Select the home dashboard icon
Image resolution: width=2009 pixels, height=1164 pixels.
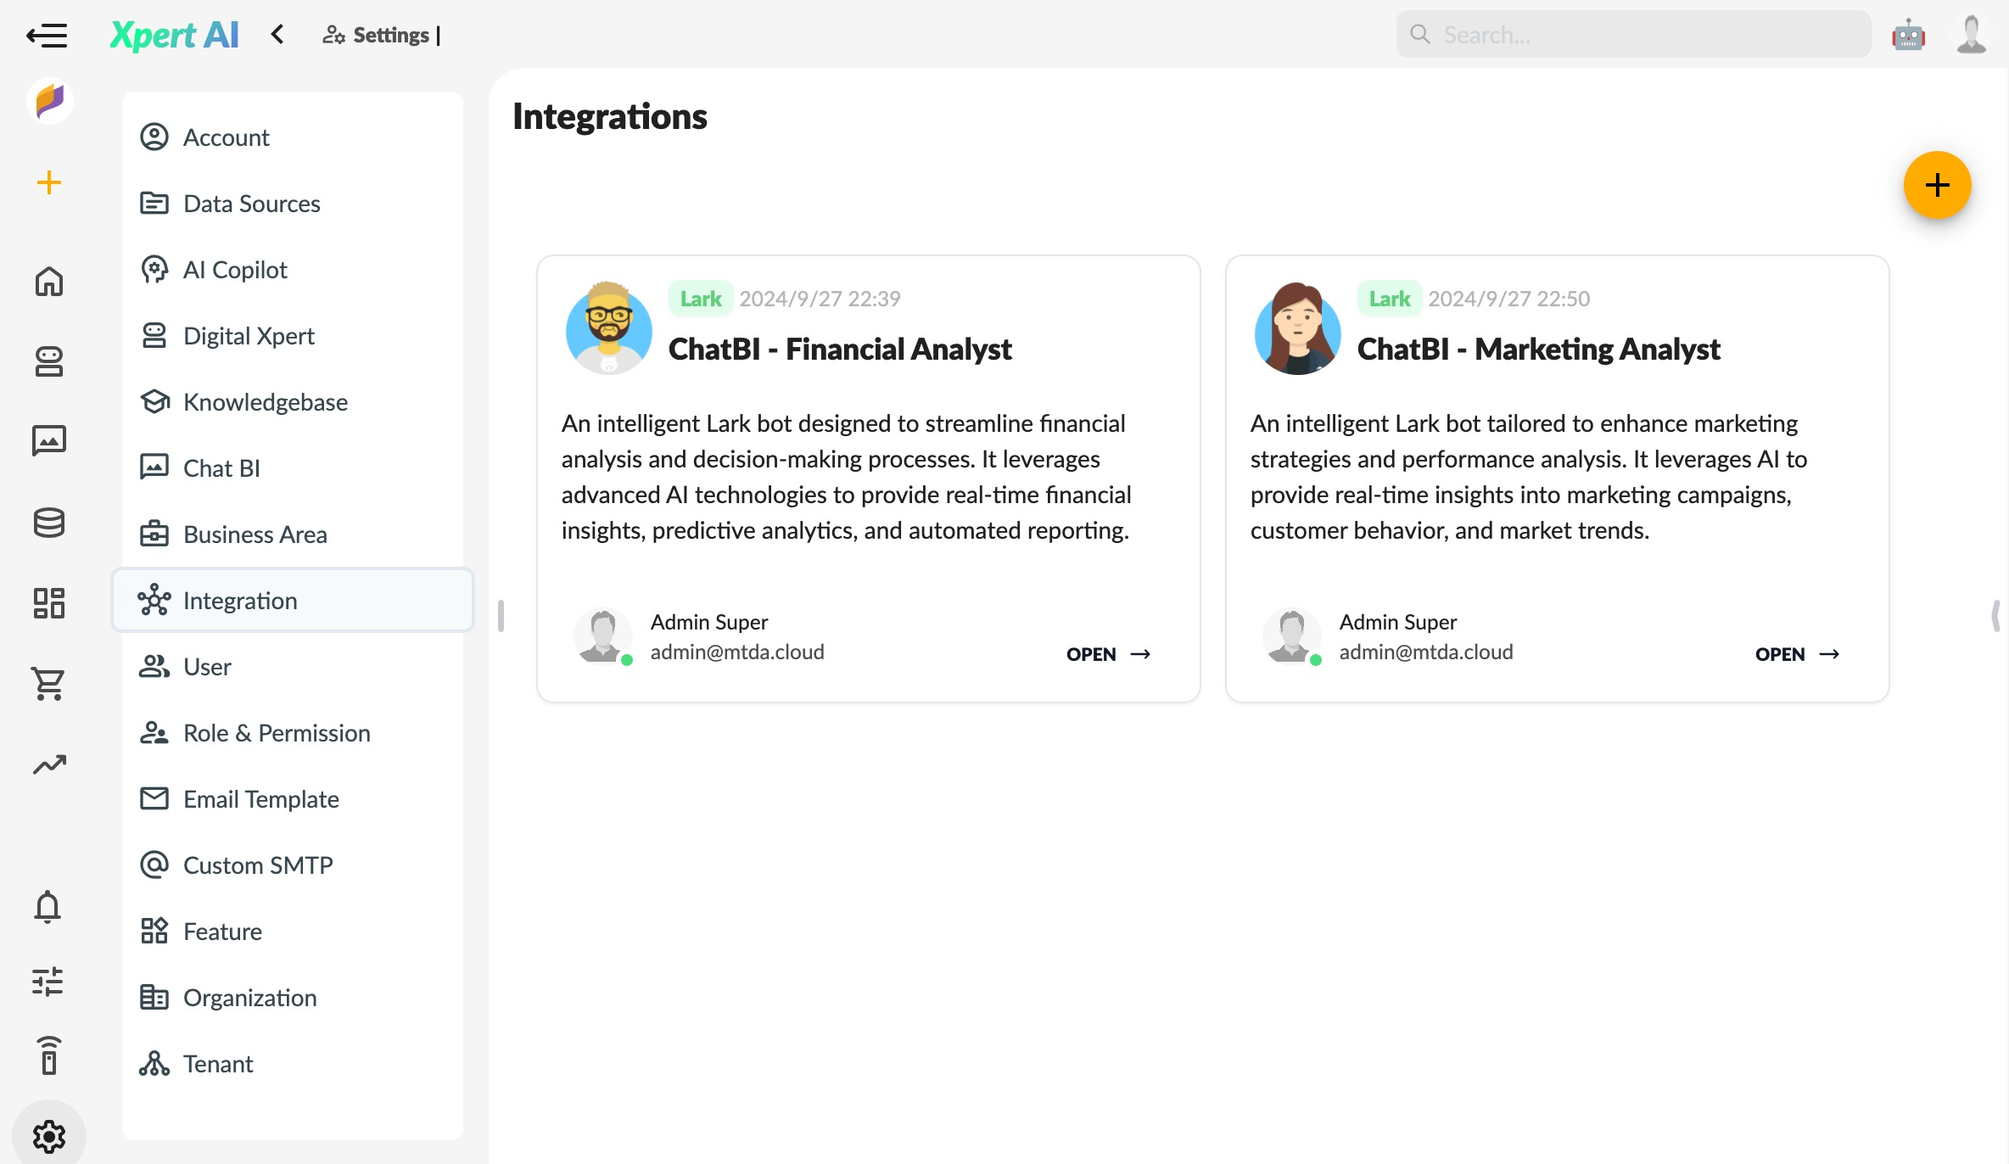[48, 280]
